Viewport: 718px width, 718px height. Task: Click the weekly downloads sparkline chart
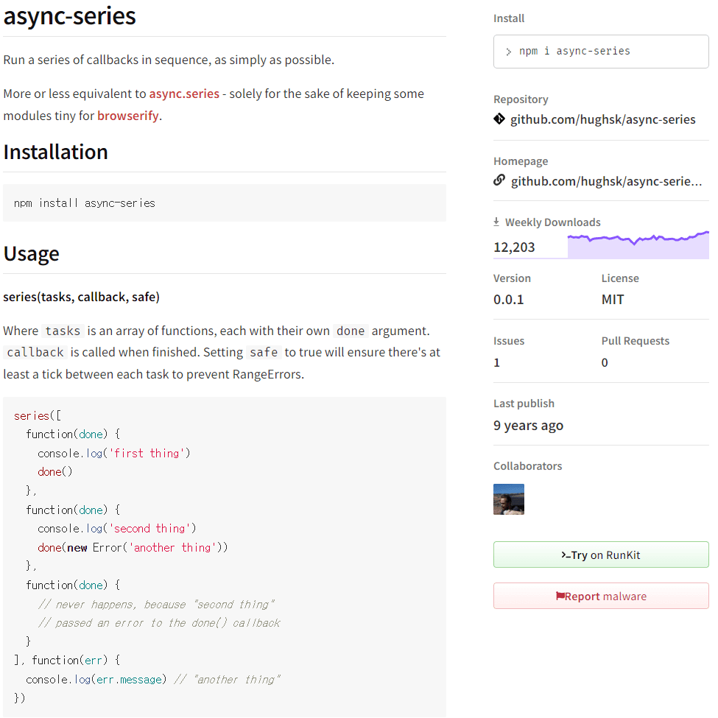tap(638, 245)
